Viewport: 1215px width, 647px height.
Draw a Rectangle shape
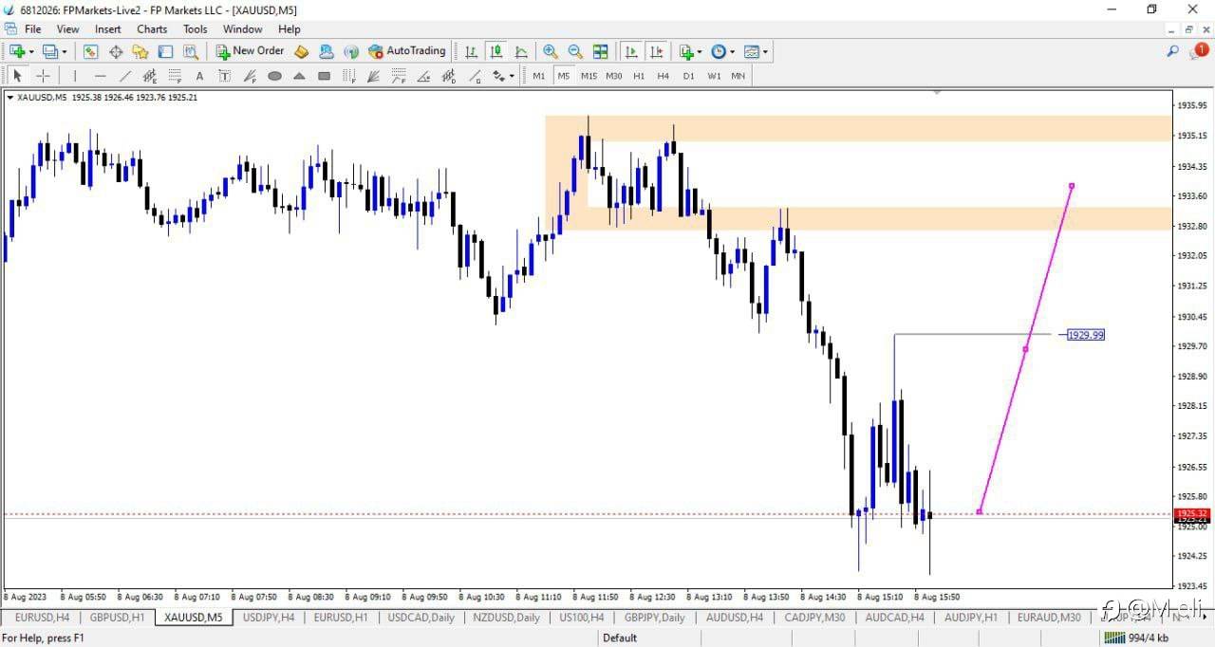324,76
